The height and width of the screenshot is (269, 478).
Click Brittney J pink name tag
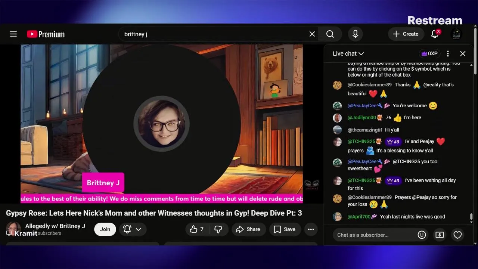(x=103, y=183)
